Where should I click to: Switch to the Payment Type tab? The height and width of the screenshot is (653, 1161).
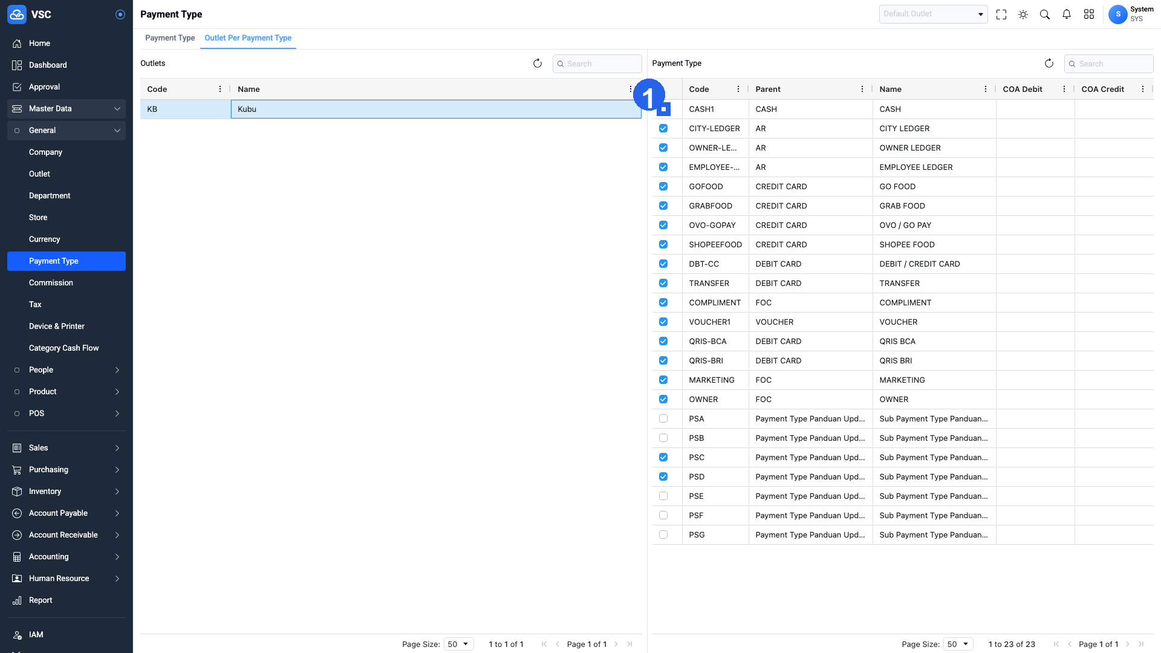coord(170,38)
